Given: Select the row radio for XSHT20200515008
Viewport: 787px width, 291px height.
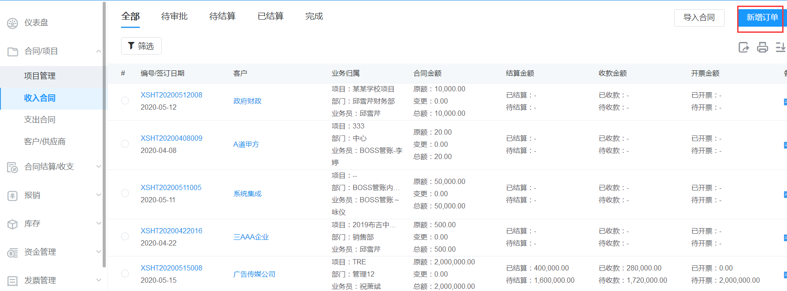Looking at the screenshot, I should tap(125, 274).
